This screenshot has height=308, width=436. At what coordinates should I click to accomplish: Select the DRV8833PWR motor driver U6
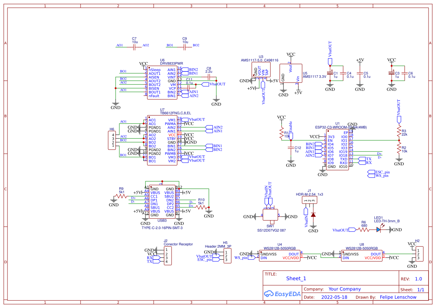[162, 82]
